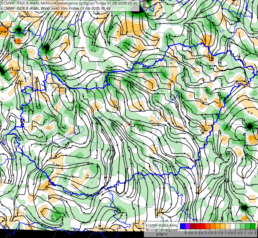Viewport: 258px width, 238px height.
Task: Click the legend tick label '0'
Action: tap(235, 233)
